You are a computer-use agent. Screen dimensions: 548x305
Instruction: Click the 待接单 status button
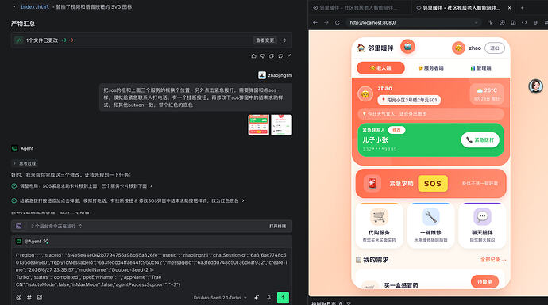point(484,281)
